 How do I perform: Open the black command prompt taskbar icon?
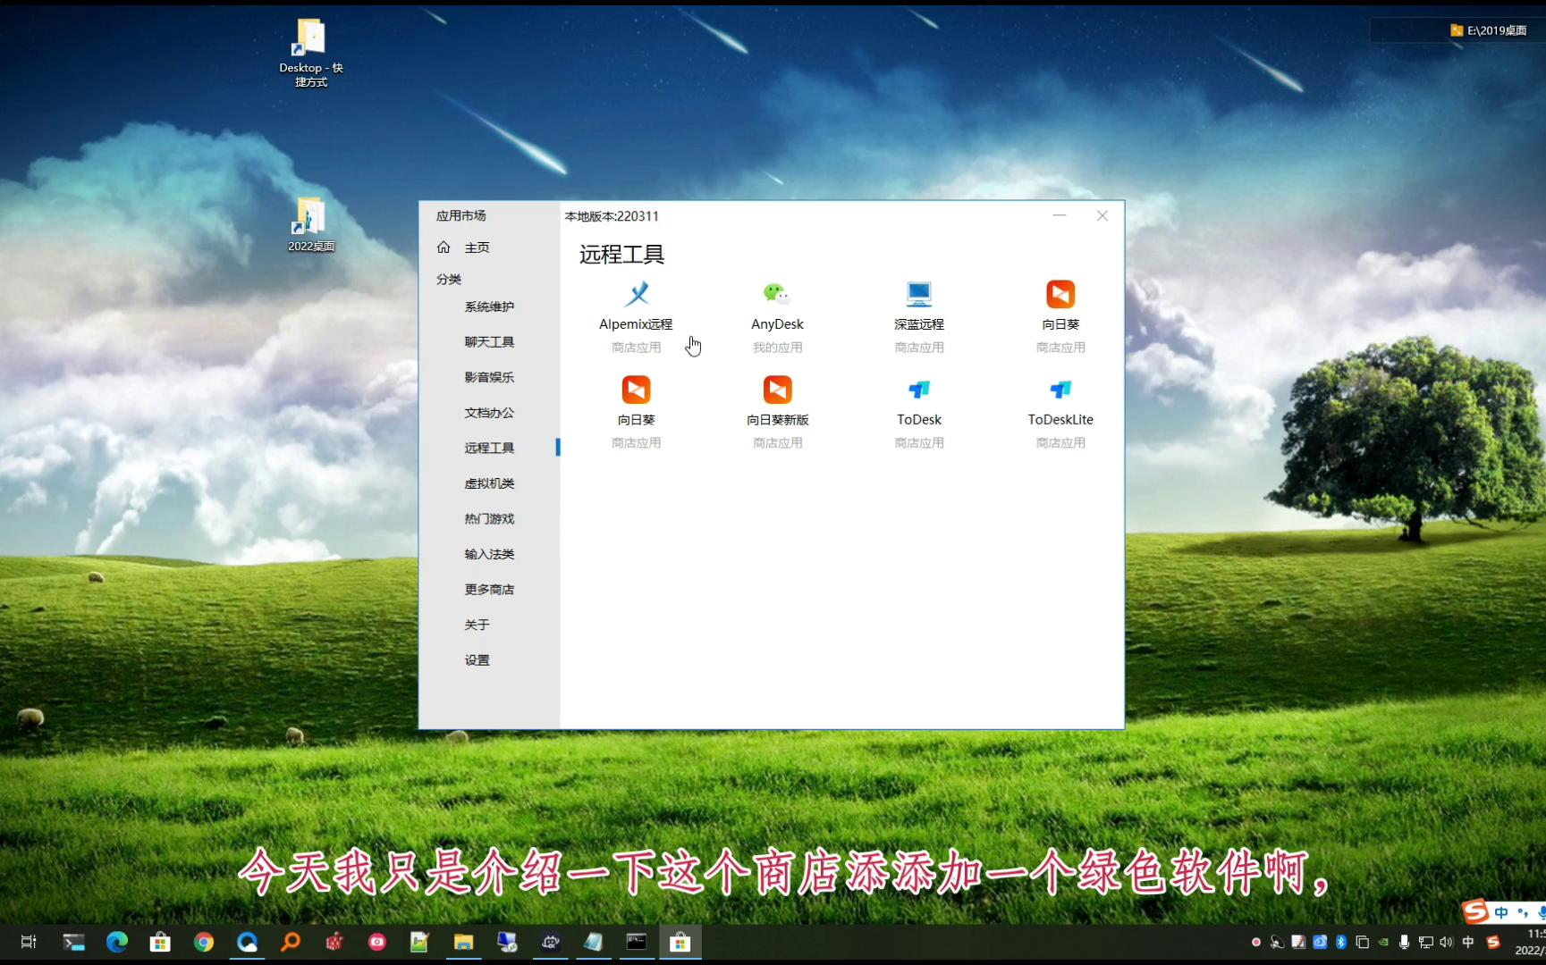pos(637,942)
